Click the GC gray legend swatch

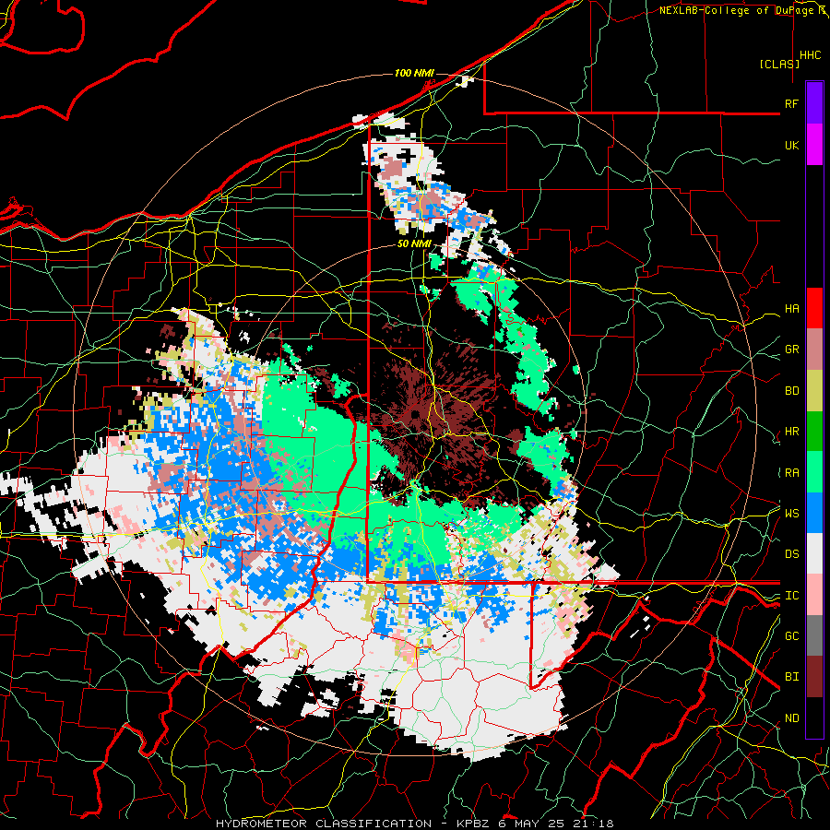pos(814,635)
